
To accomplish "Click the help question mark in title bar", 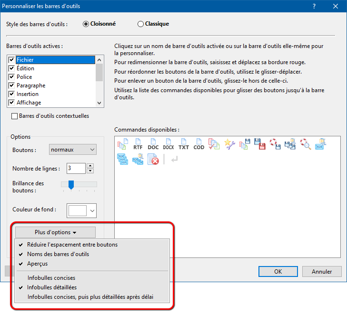I will 314,6.
